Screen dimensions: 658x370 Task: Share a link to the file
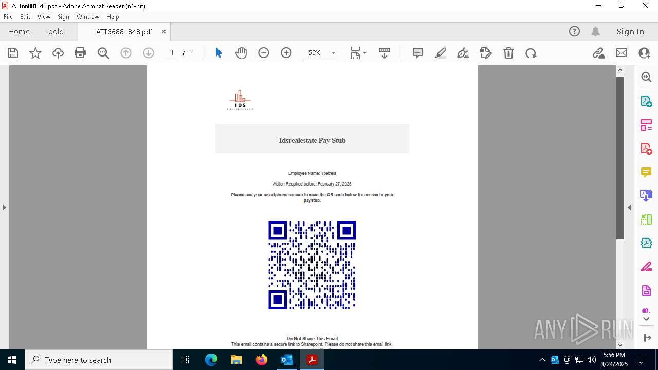[x=599, y=53]
